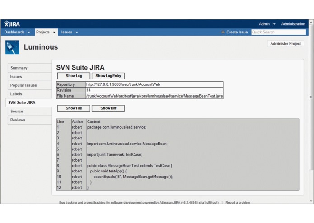The width and height of the screenshot is (314, 223).
Task: Click Create Issue
Action: pos(237,32)
